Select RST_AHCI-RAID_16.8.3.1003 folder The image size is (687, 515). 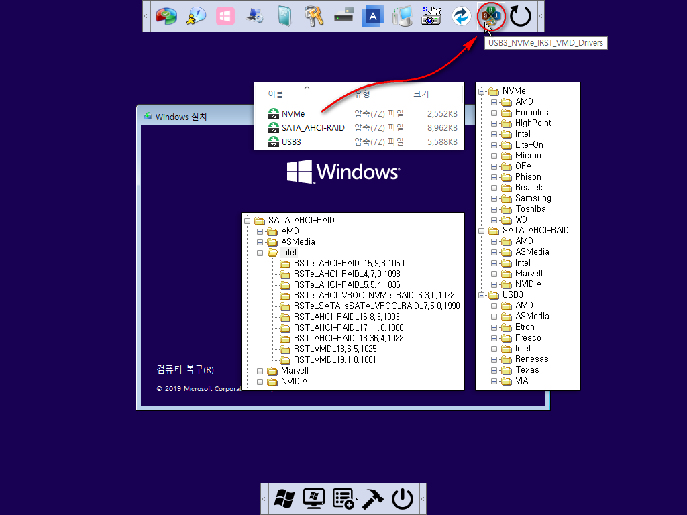tap(347, 317)
